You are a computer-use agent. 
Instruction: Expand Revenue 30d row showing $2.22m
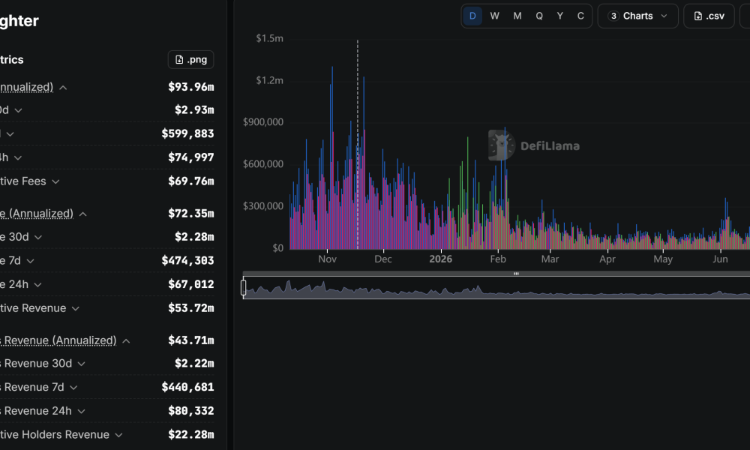(81, 364)
